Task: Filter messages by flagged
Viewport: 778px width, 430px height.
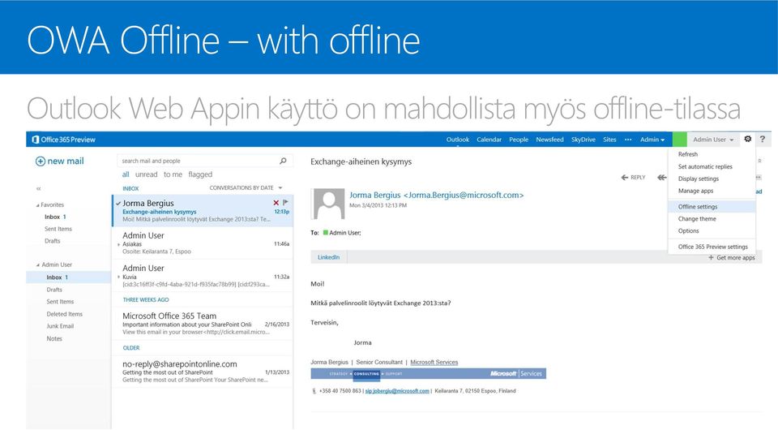Action: tap(200, 174)
